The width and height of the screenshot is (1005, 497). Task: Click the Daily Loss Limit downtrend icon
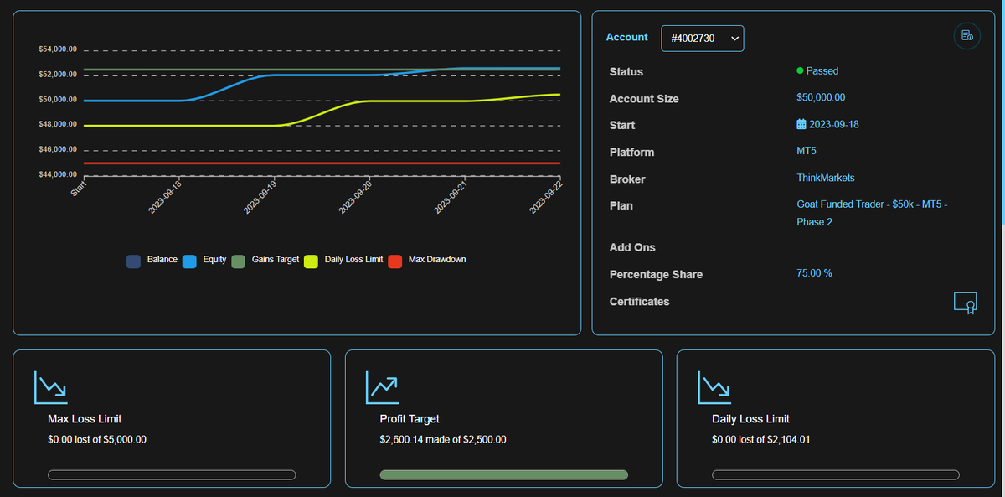pos(714,386)
